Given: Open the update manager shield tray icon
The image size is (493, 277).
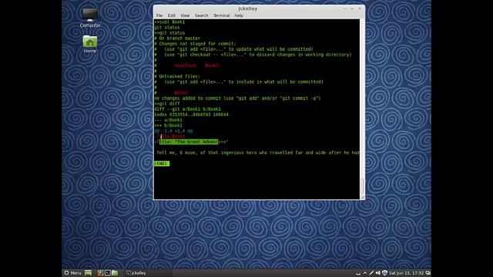Looking at the screenshot, I should [x=384, y=273].
